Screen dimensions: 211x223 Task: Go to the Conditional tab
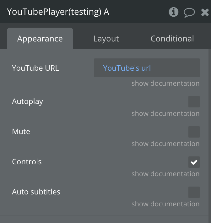[172, 39]
